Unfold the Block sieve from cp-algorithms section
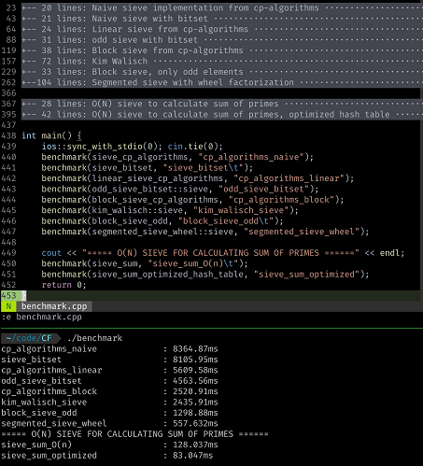Screen dimensions: 423x466 [222, 50]
